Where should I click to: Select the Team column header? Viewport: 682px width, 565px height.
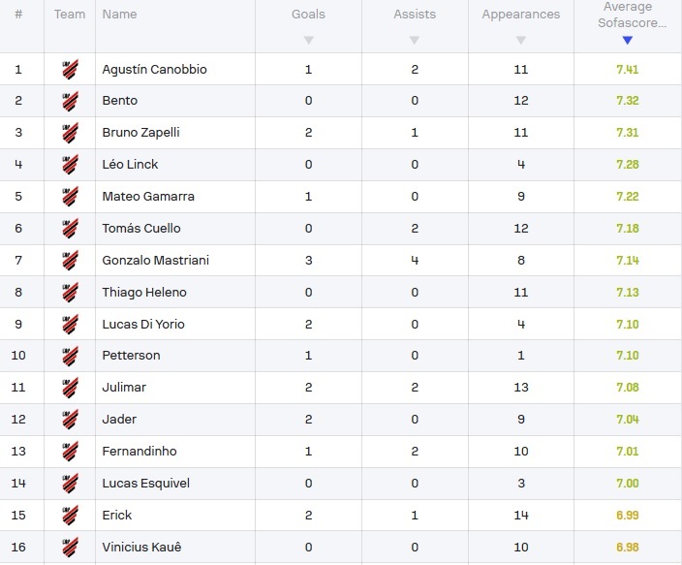point(70,15)
